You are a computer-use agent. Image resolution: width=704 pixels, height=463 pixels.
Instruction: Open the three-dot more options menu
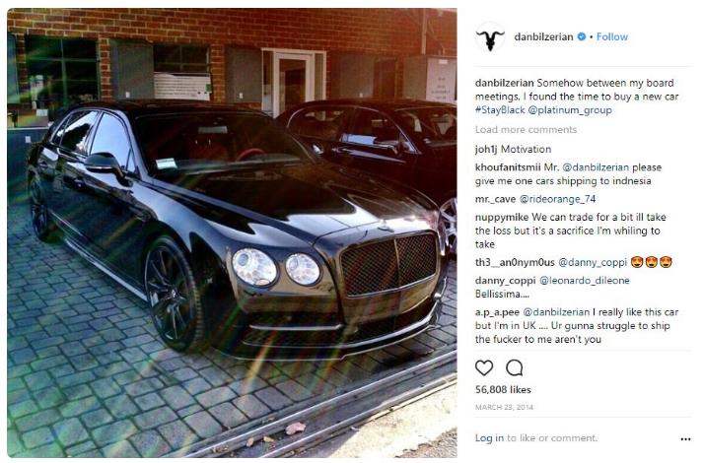point(685,438)
